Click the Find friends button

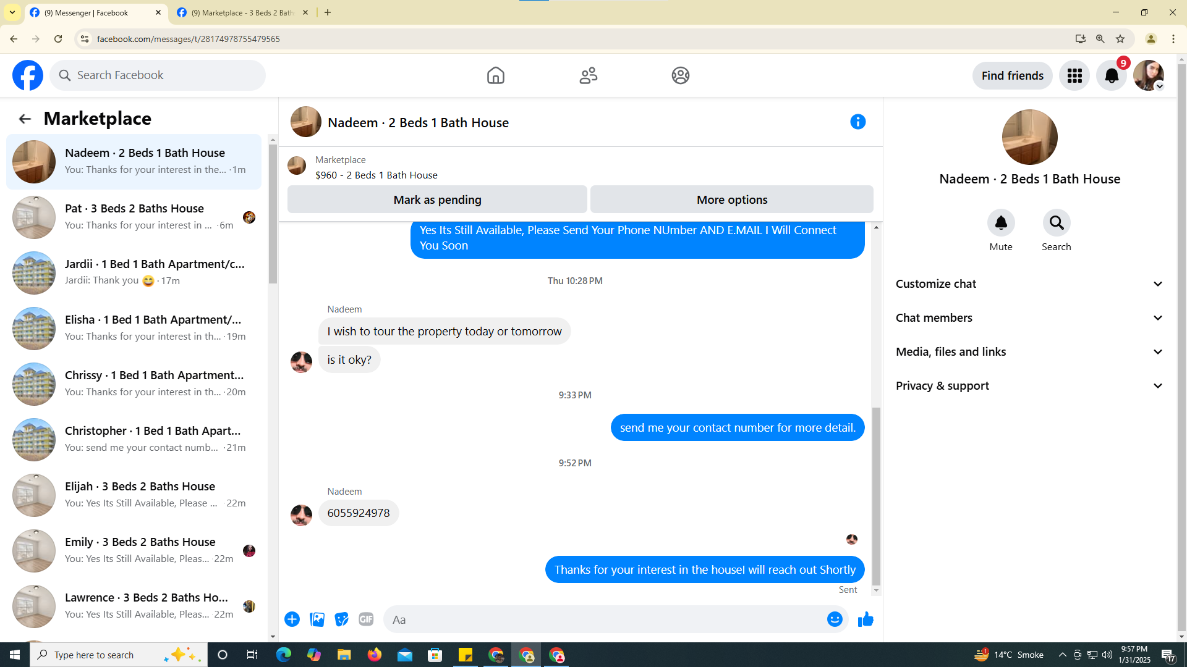coord(1012,75)
